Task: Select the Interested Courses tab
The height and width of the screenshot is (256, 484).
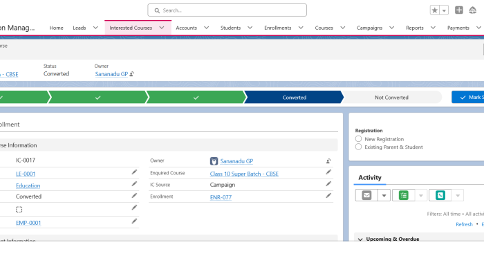Action: (131, 28)
